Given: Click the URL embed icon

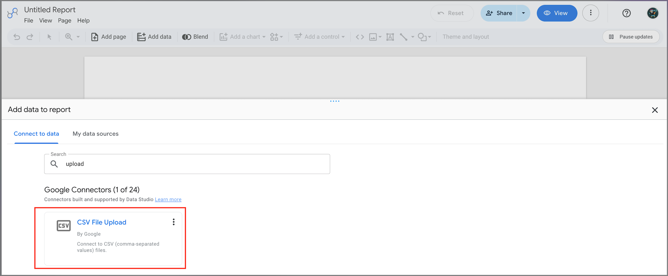Looking at the screenshot, I should 360,37.
